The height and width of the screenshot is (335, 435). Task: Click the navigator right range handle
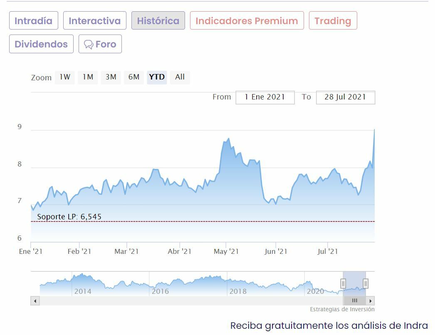pyautogui.click(x=366, y=283)
